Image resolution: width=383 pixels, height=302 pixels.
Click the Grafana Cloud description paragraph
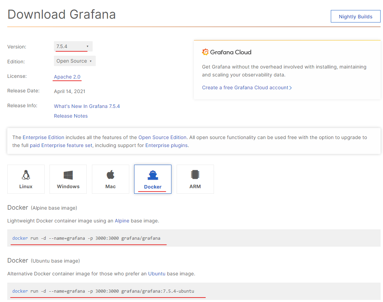[x=284, y=71]
